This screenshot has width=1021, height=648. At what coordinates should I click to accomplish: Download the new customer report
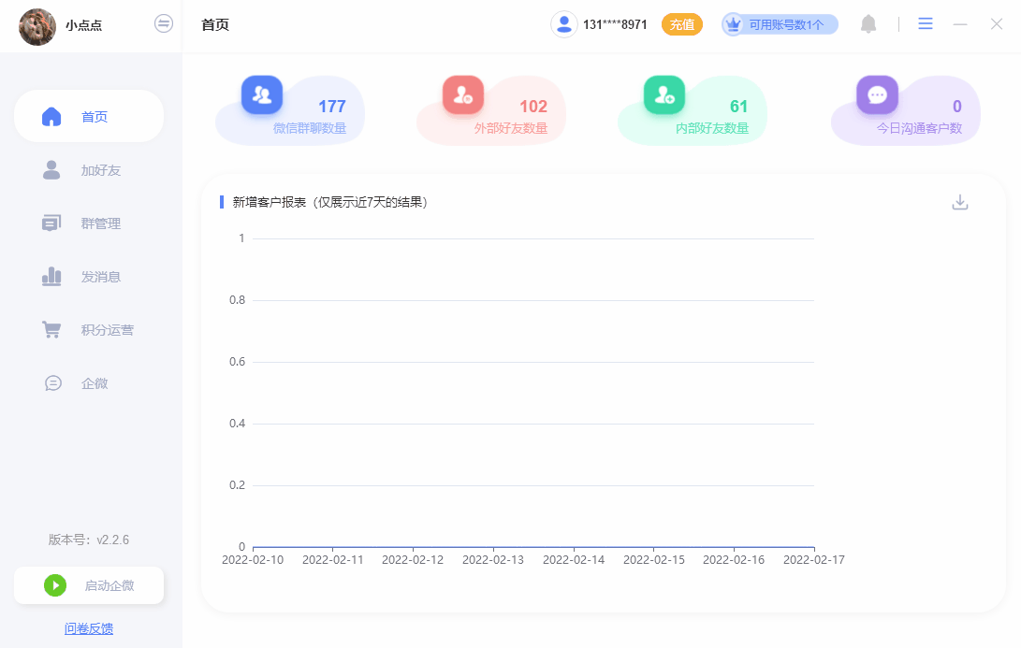point(960,202)
